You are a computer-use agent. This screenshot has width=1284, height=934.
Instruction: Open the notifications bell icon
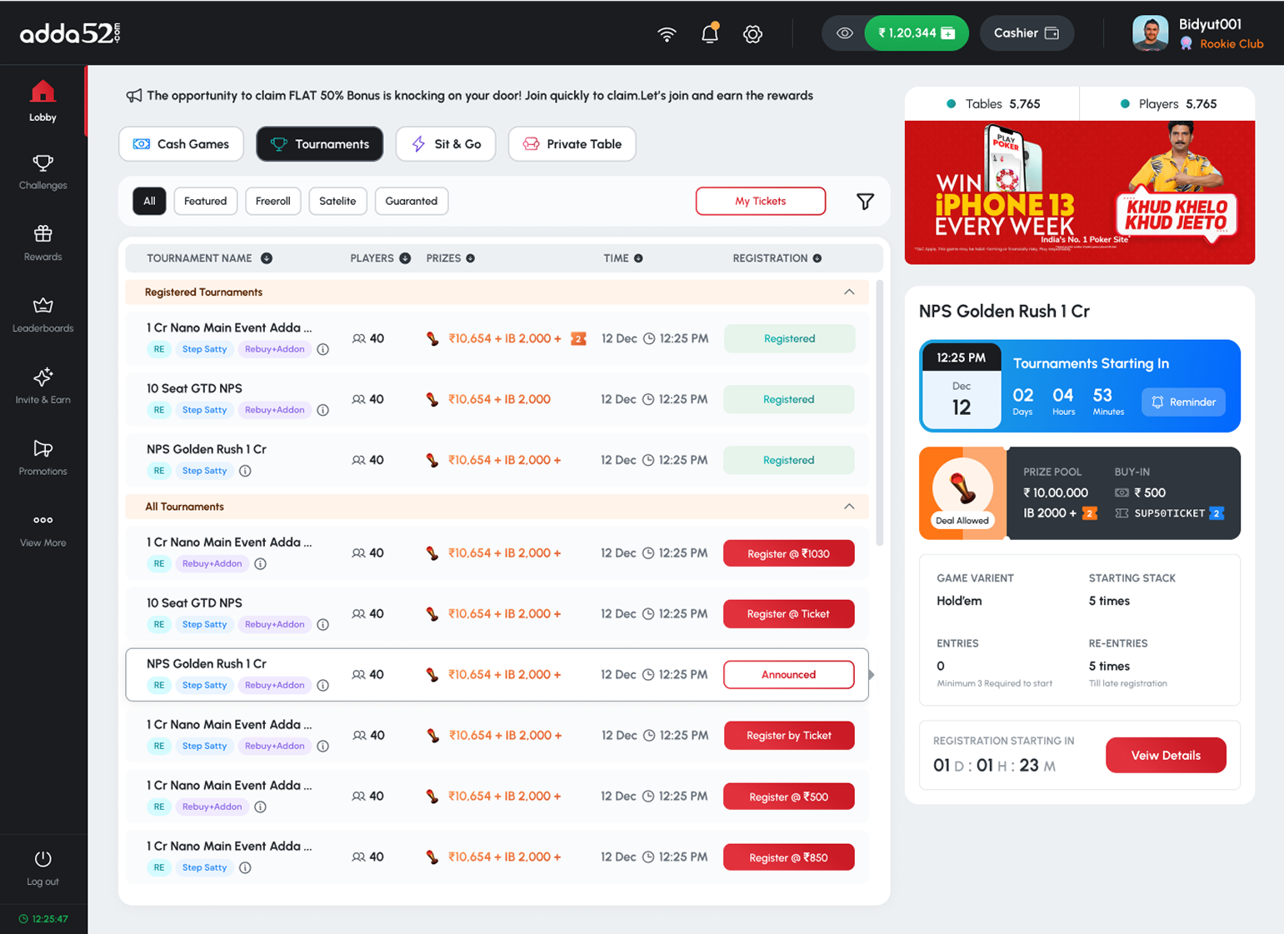point(710,33)
